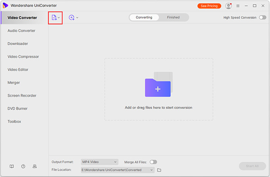Switch to the Finished tab
Screen dimensions: 270x177
[x=173, y=17]
